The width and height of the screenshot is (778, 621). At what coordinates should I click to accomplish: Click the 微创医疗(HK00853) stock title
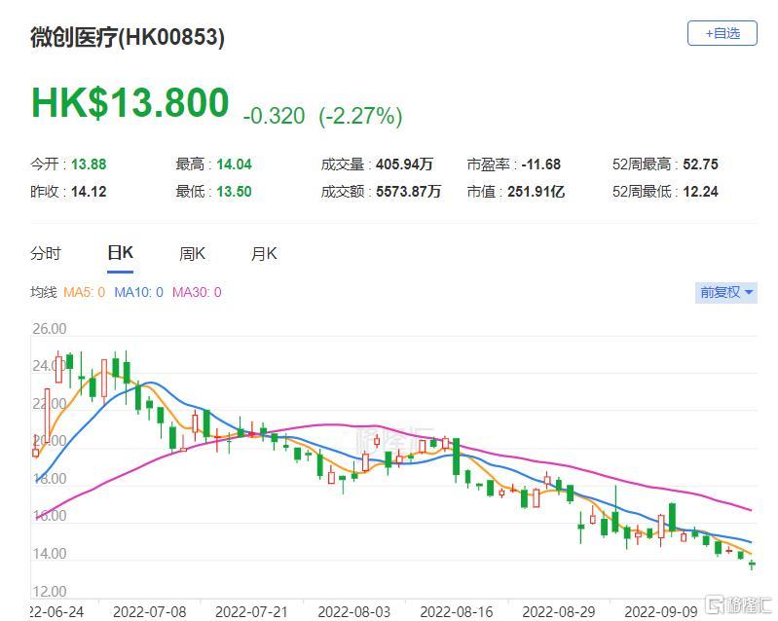click(128, 37)
